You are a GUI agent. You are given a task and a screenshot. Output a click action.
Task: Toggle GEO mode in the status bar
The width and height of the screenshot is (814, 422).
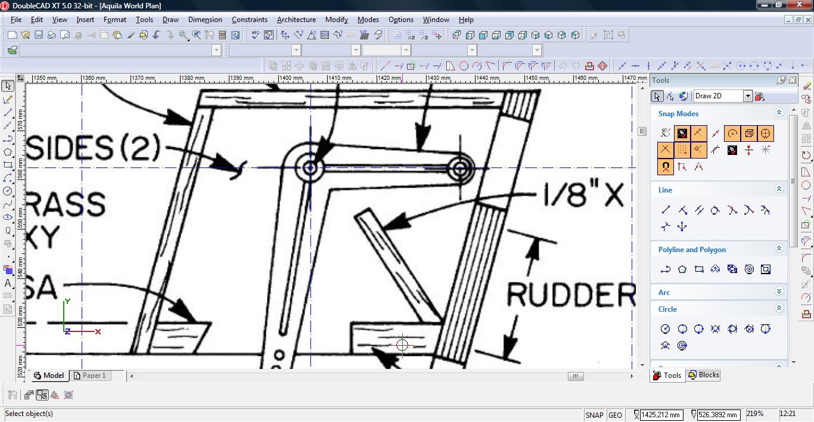tap(615, 415)
